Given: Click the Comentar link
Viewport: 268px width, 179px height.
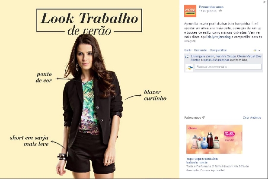Looking at the screenshot, I should [x=200, y=50].
